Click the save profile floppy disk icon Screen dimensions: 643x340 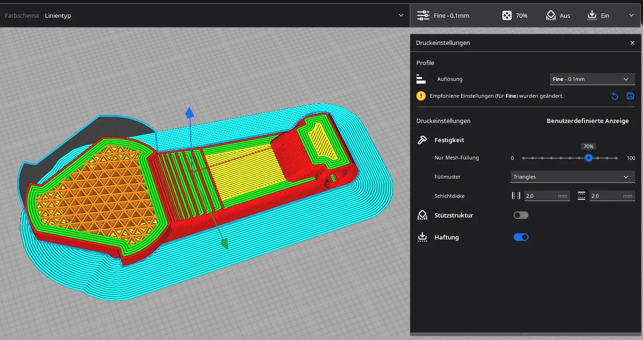630,96
